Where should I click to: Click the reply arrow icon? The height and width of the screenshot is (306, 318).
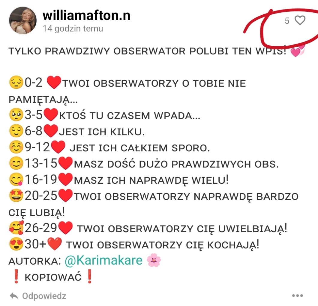tap(14, 296)
